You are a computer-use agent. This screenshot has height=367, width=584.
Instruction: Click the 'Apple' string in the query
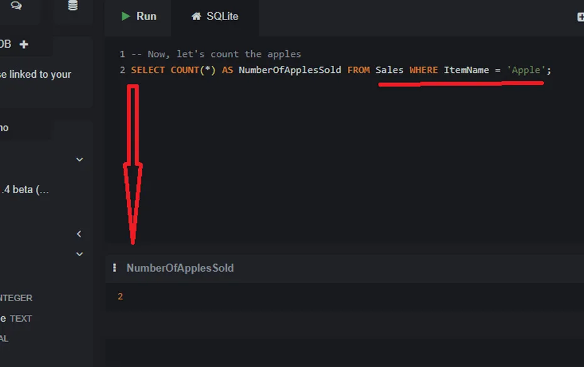pyautogui.click(x=526, y=70)
